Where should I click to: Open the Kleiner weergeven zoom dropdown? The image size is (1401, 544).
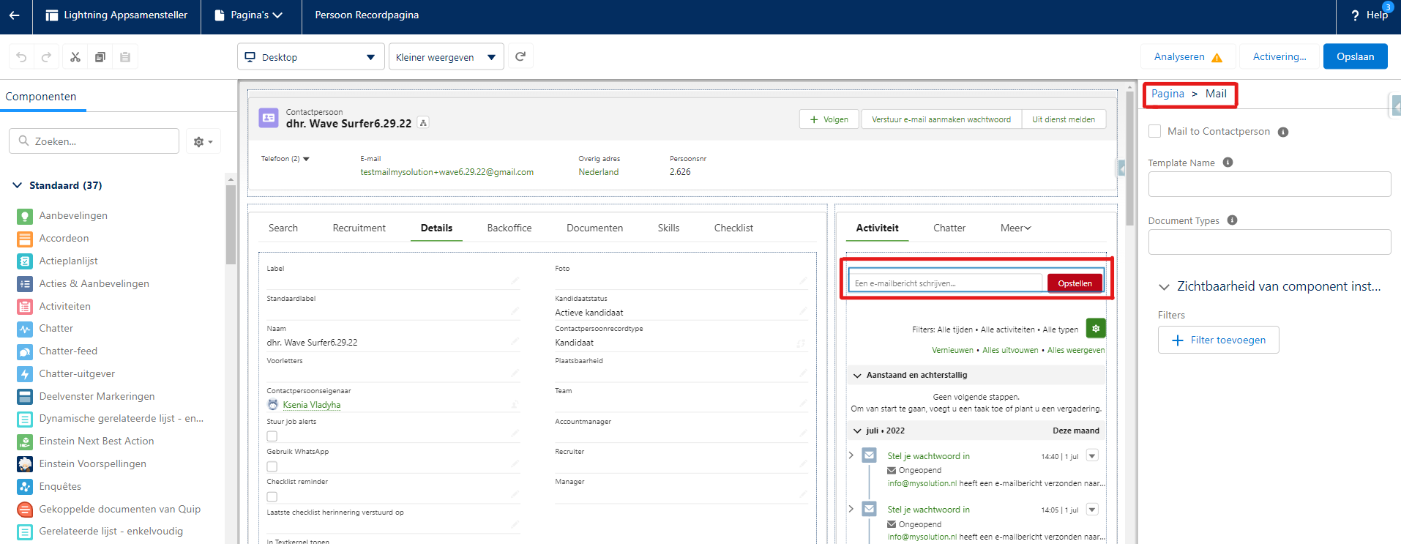(446, 57)
